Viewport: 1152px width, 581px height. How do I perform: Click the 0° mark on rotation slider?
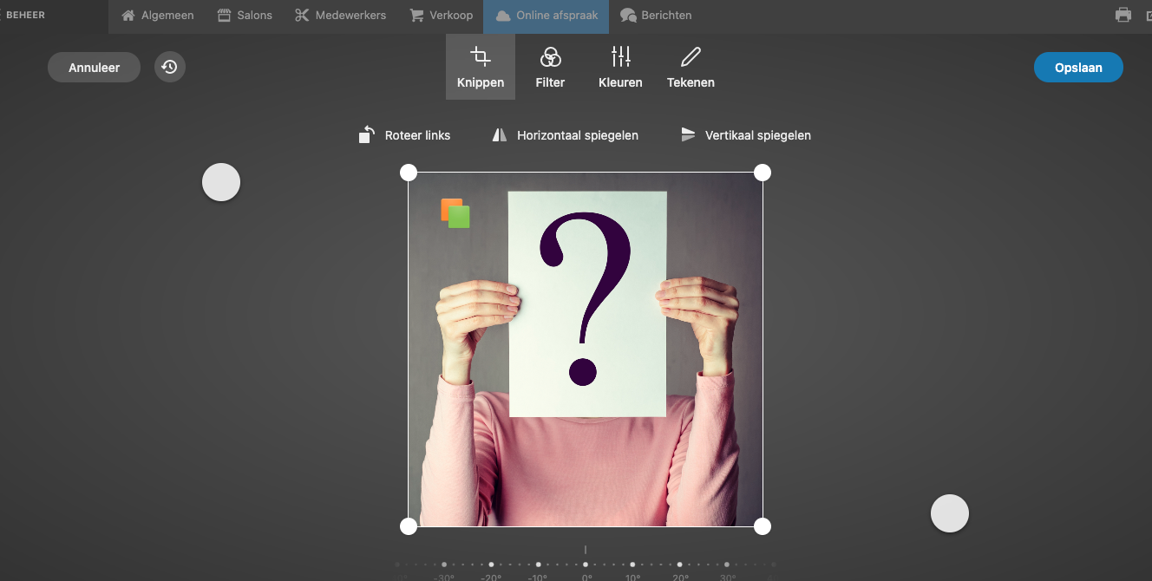[586, 565]
